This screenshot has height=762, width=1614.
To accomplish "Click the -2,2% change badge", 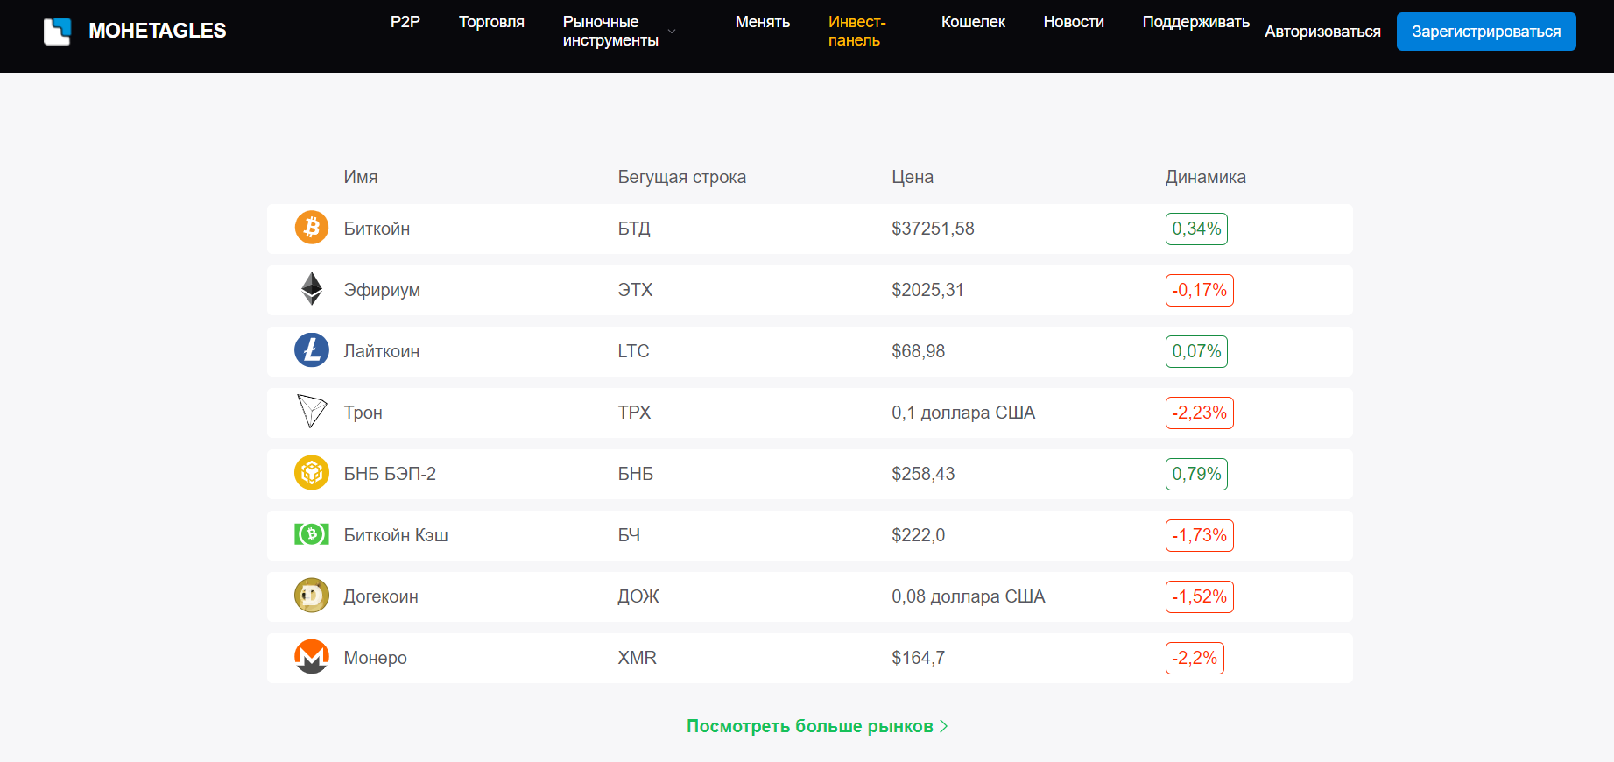I will point(1195,658).
